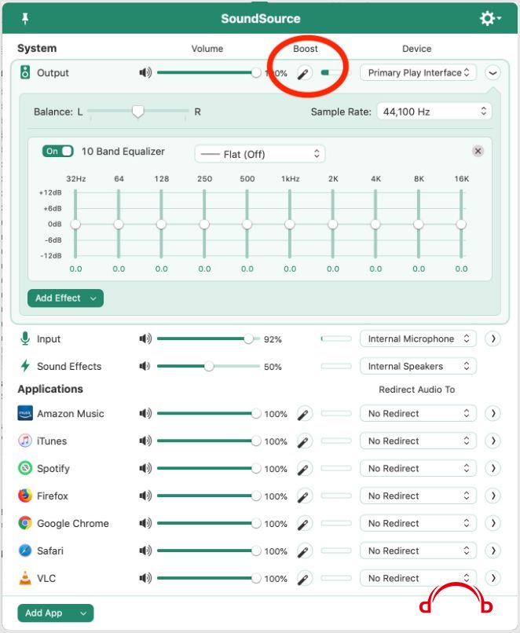
Task: Choose Input device Internal Microphone dropdown
Action: coord(418,338)
